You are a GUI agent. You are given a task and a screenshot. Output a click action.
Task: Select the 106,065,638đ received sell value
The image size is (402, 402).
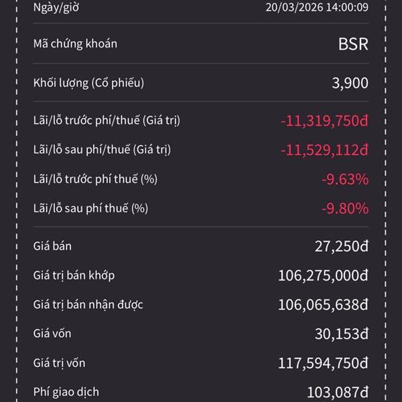[323, 305]
